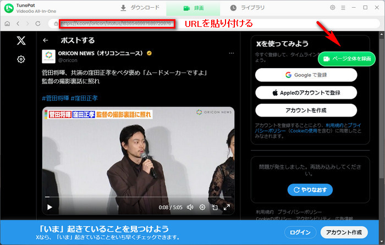Click the やりなおす retry button
This screenshot has height=245, width=385.
(x=310, y=190)
